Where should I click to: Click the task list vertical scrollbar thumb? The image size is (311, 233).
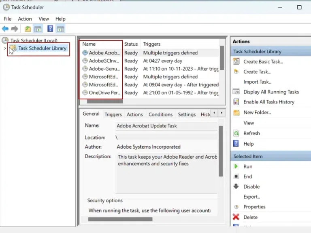click(x=222, y=58)
